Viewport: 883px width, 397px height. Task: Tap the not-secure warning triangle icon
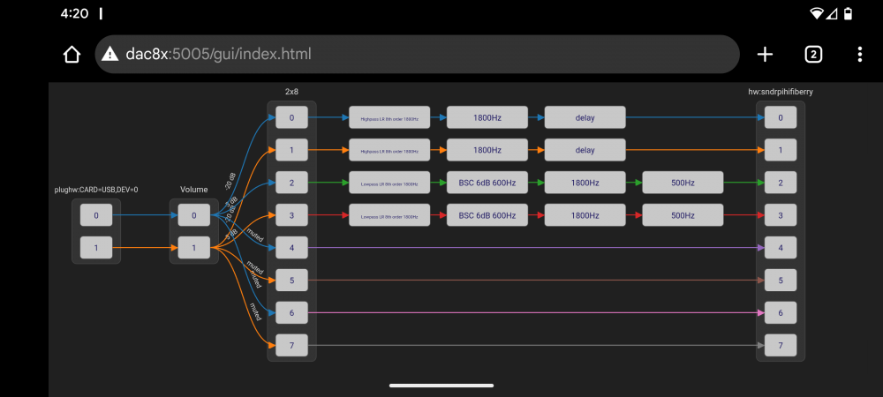click(109, 54)
